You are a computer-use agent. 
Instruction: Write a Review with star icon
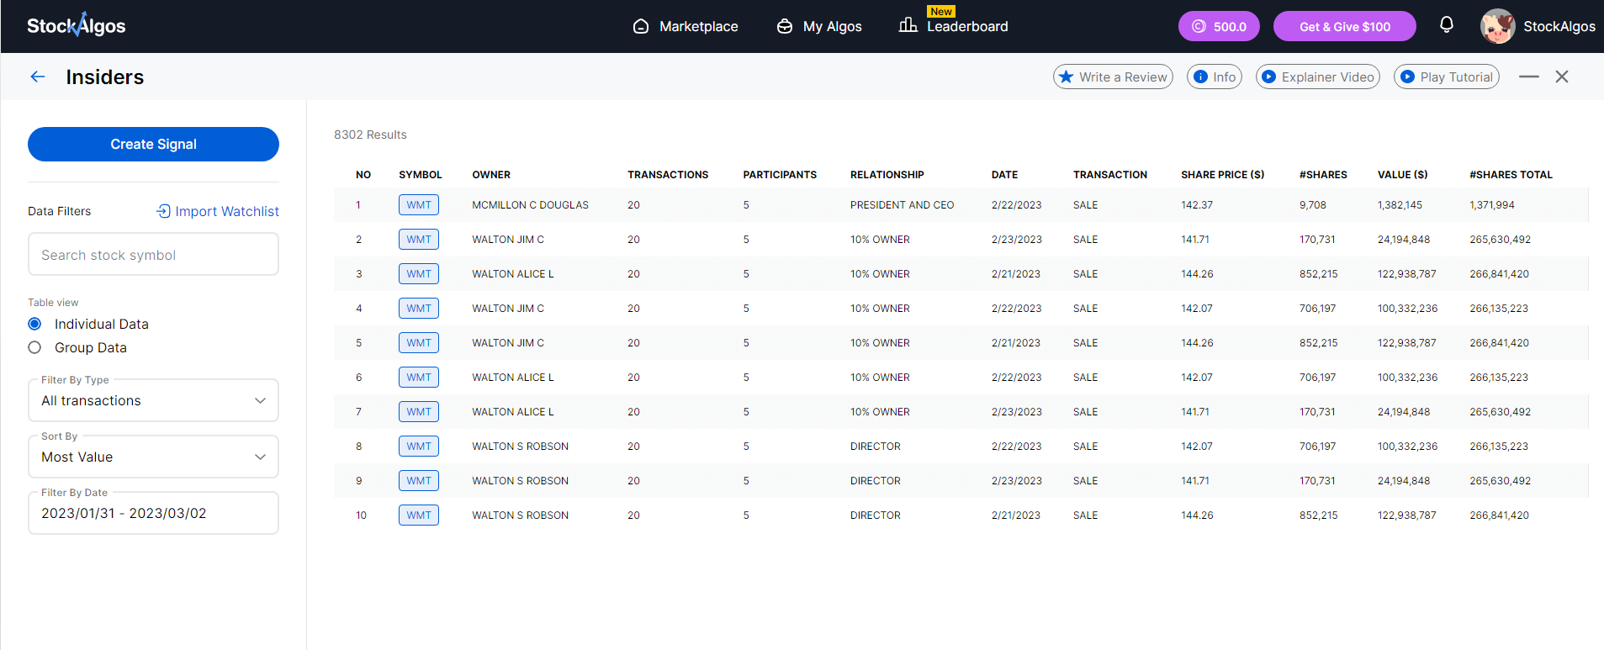(1112, 77)
